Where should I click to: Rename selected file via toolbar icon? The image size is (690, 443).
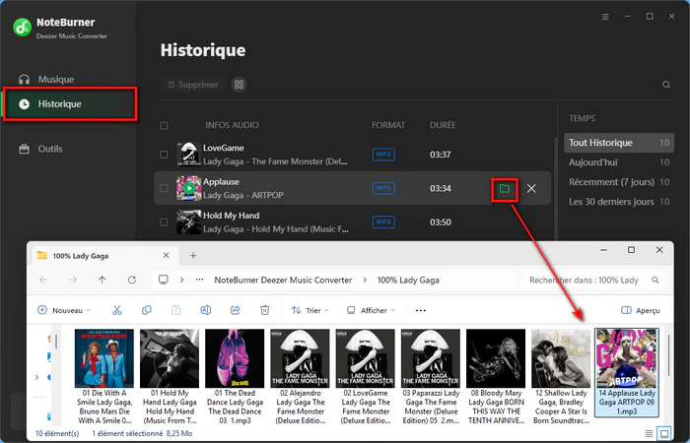coord(205,310)
